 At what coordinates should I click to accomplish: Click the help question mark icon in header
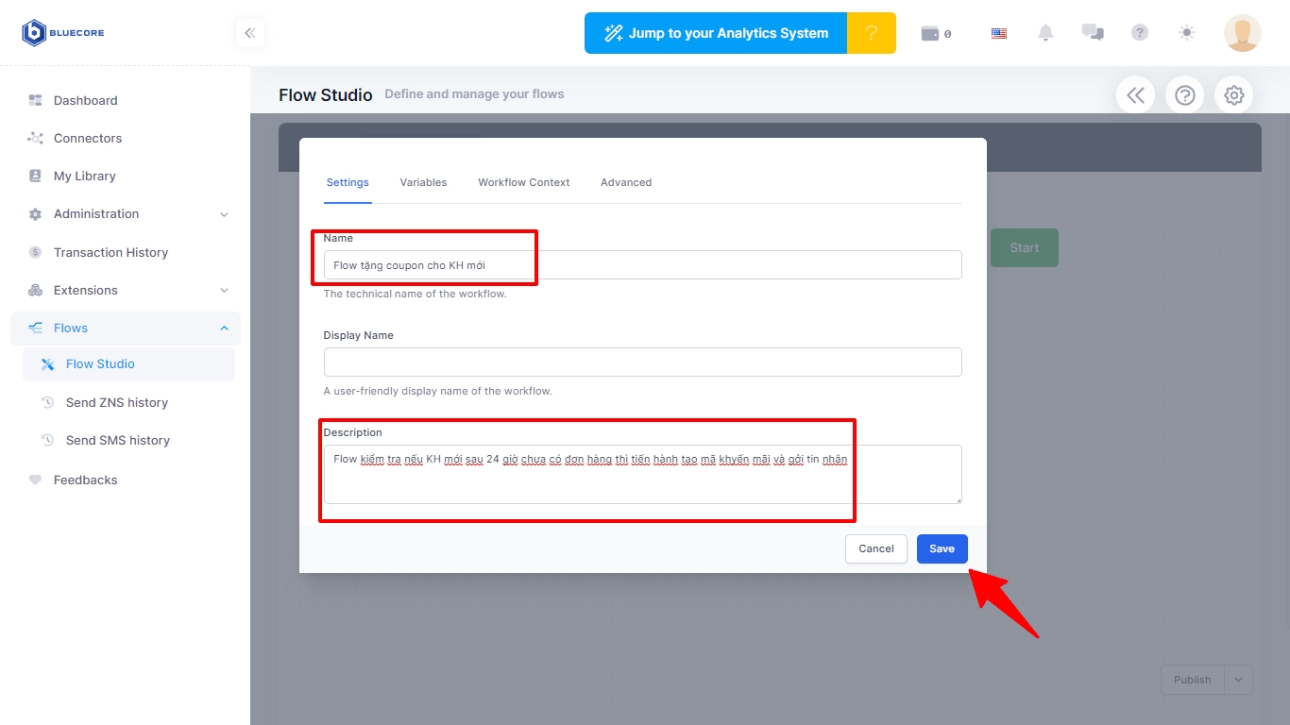(1140, 33)
